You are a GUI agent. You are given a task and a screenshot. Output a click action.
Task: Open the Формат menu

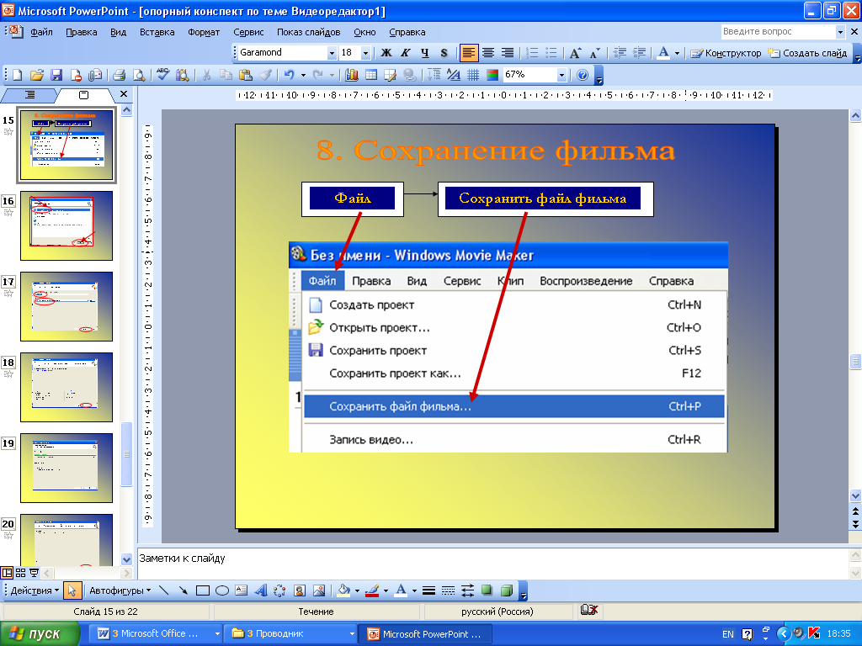204,32
